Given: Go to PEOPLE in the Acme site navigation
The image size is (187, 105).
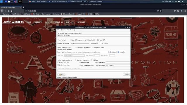Looking at the screenshot, I should [x=49, y=22].
